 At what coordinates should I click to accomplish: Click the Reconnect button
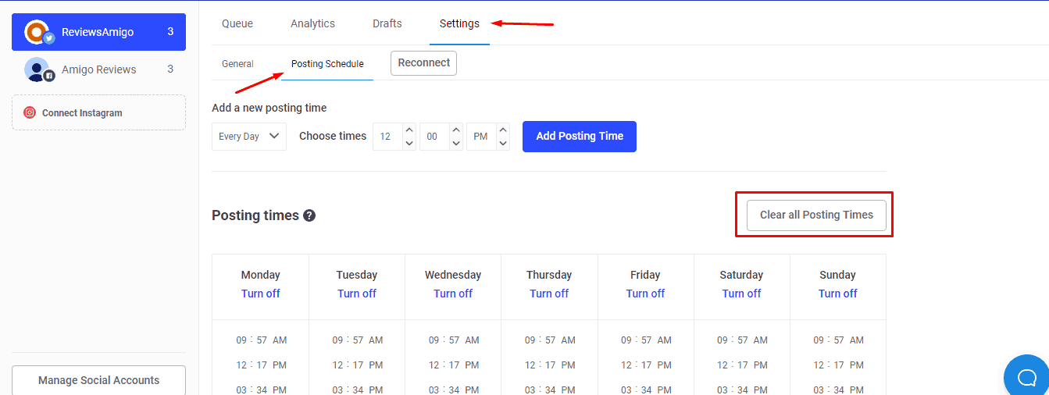pos(423,63)
